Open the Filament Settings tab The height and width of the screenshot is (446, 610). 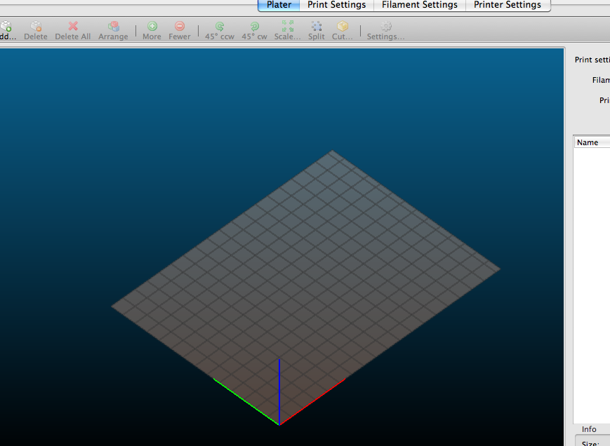point(419,5)
